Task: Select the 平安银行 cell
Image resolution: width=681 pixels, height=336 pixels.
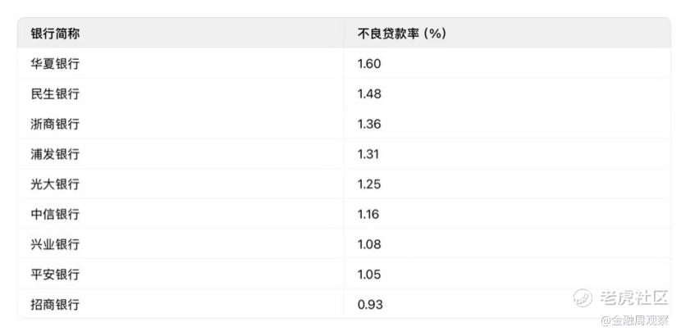Action: 56,274
